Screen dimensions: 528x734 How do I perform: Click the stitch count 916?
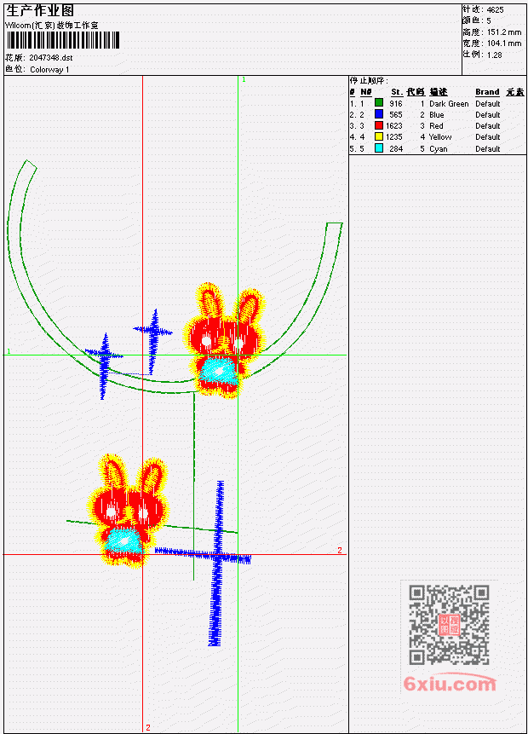tap(396, 103)
